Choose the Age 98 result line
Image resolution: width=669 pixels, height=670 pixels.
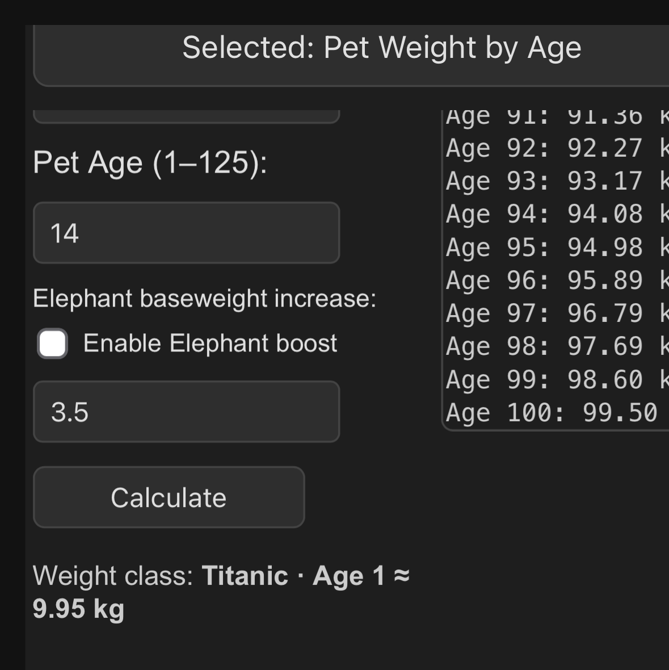[556, 346]
